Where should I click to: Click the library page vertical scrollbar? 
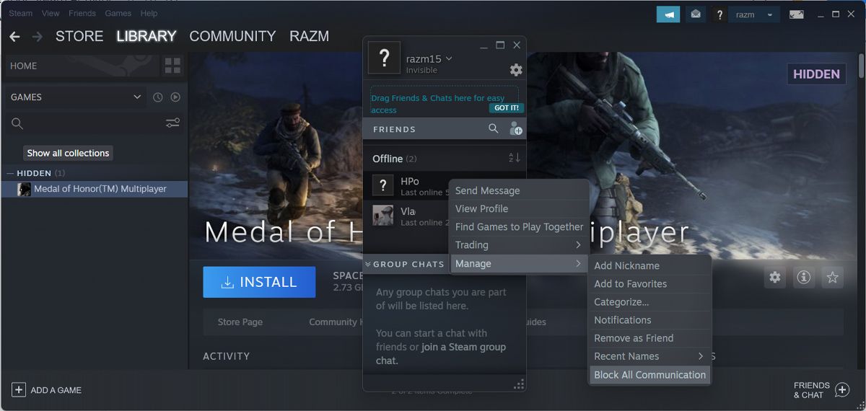coord(862,65)
